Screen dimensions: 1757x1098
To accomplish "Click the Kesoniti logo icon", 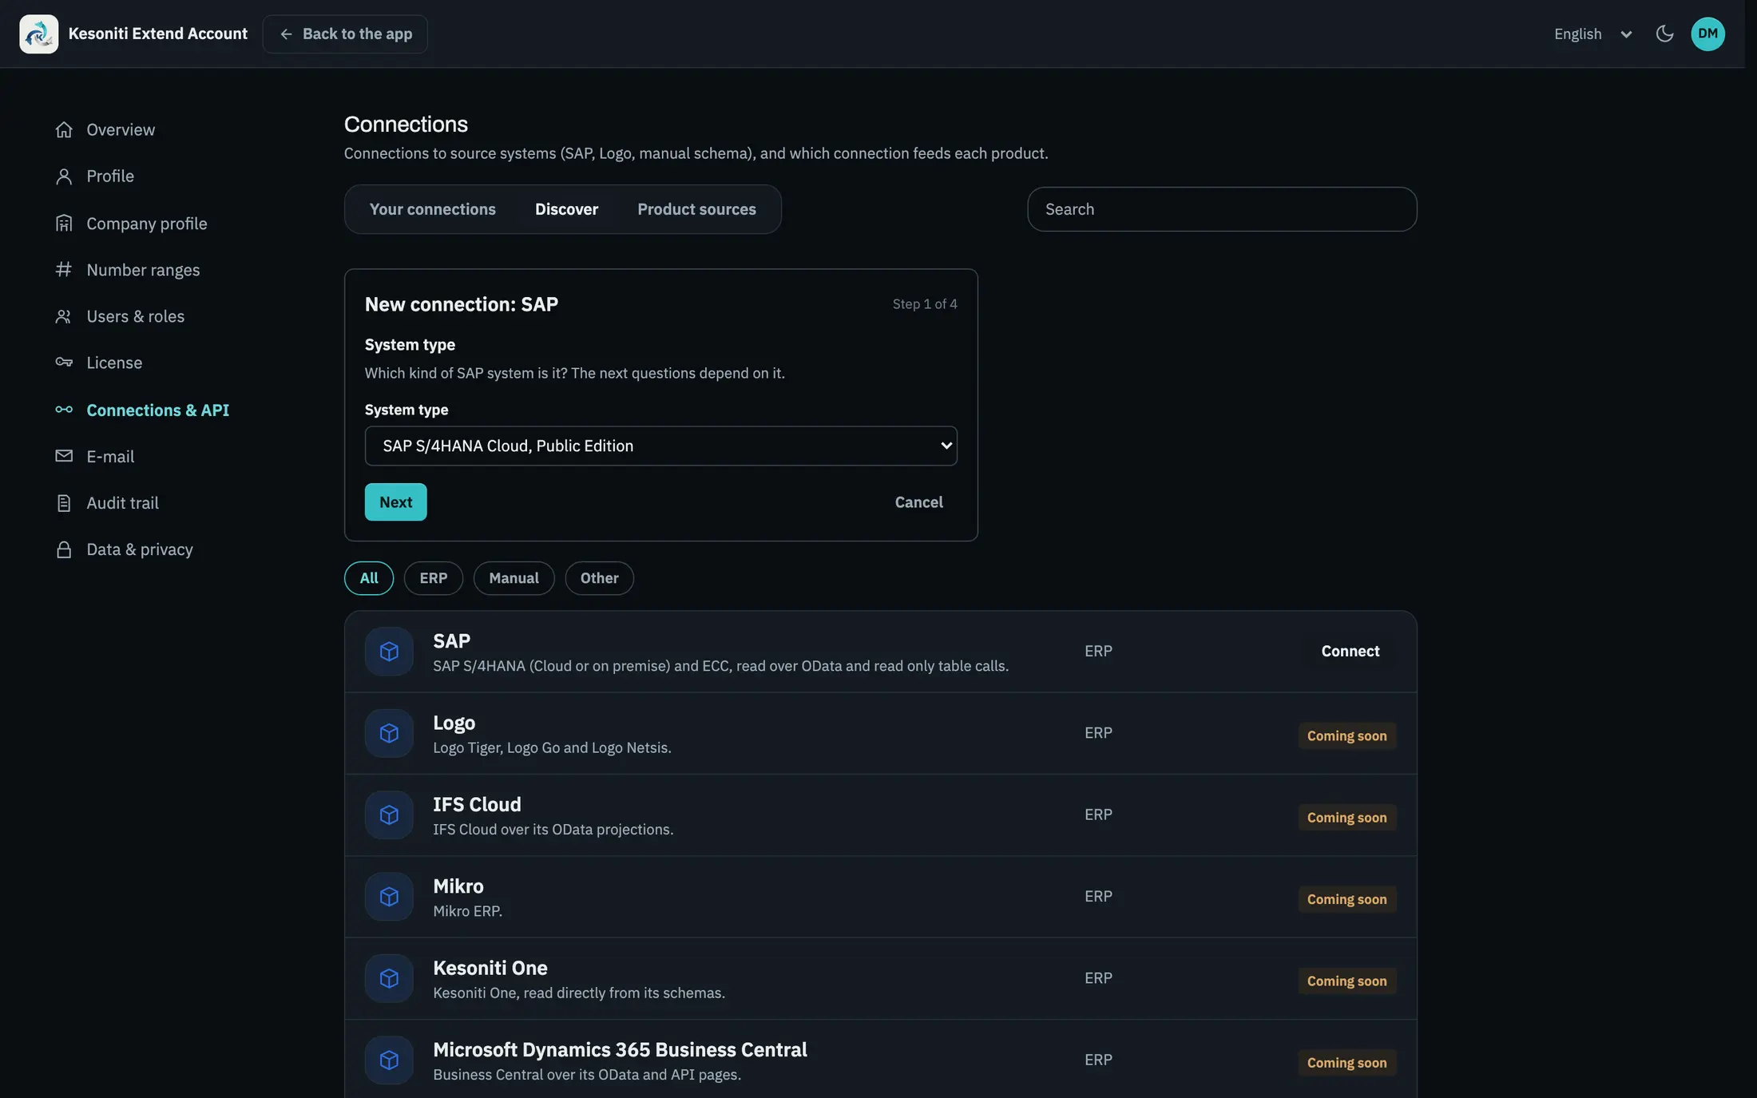I will pyautogui.click(x=38, y=34).
